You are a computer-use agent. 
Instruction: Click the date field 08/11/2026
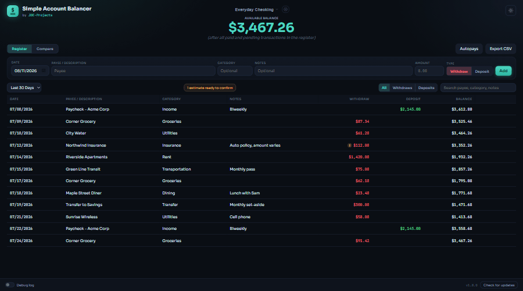click(x=30, y=71)
